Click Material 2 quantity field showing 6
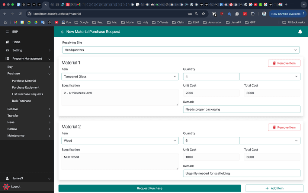 click(x=211, y=140)
